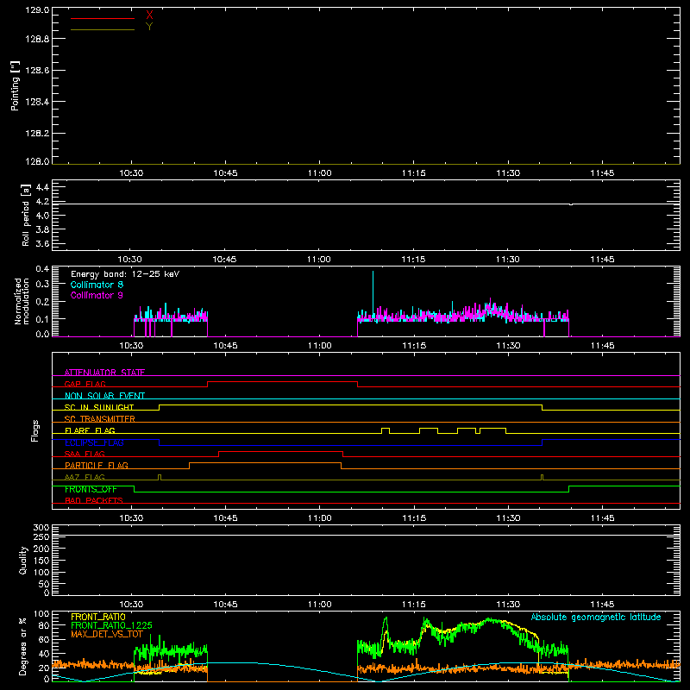Click the 11:15 label under the modulation plot
Screen dimensions: 690x690
(x=414, y=346)
